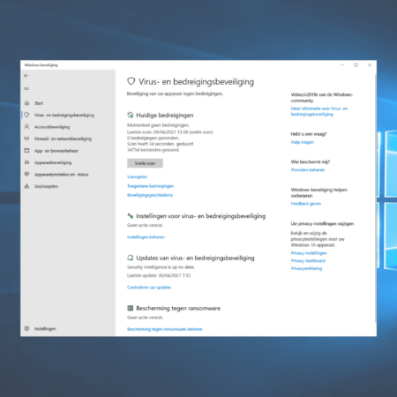
Task: Click Providers beheren link
Action: 308,170
